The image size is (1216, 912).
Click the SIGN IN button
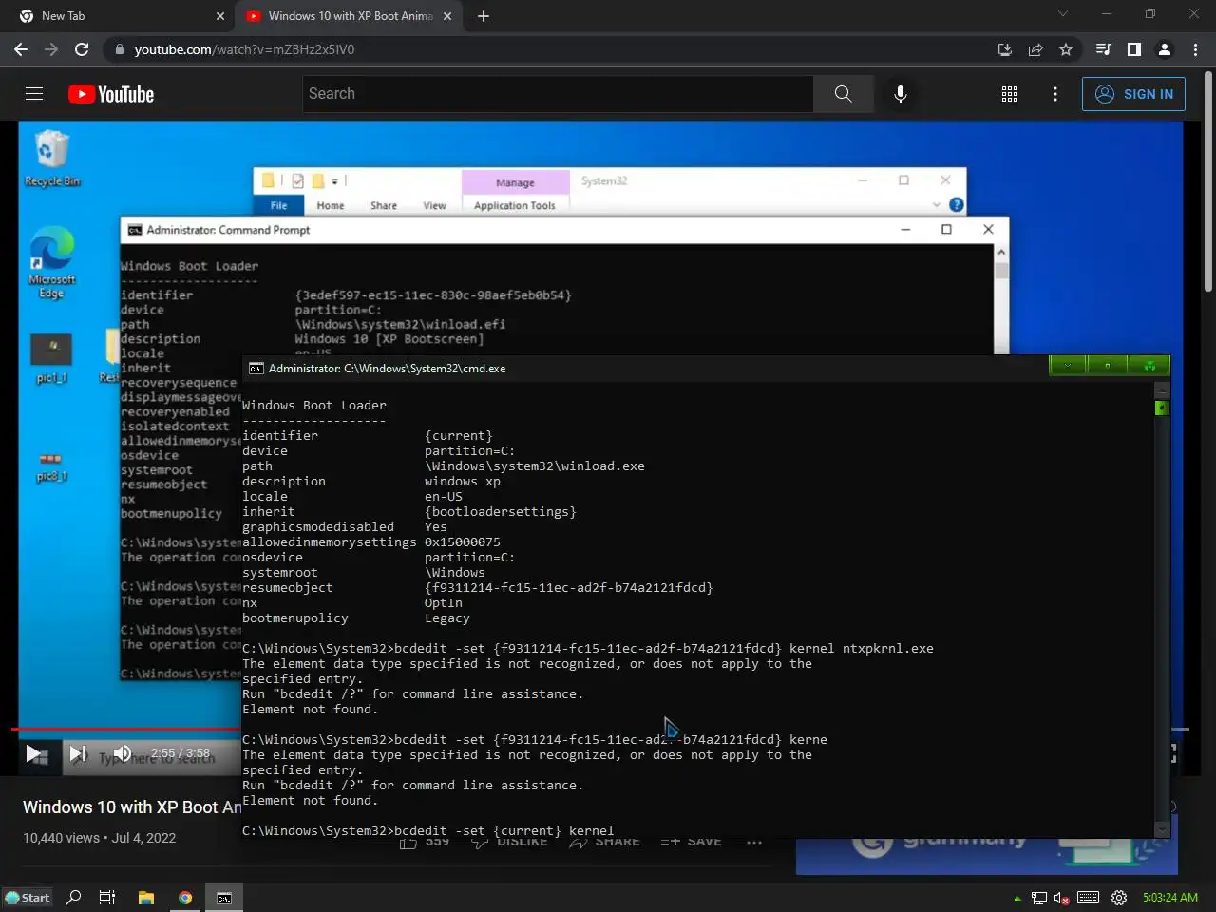tap(1133, 94)
